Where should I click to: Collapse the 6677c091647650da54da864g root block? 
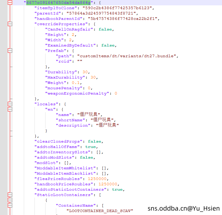pyautogui.click(x=10, y=3)
